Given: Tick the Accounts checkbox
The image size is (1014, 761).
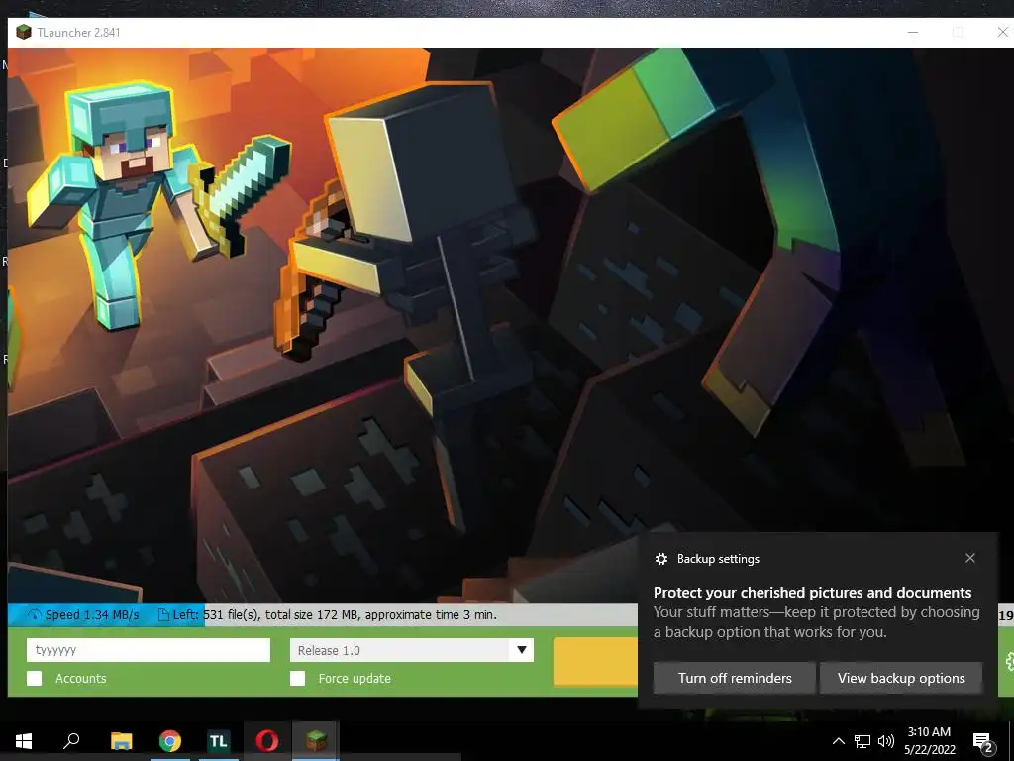Looking at the screenshot, I should click(35, 678).
